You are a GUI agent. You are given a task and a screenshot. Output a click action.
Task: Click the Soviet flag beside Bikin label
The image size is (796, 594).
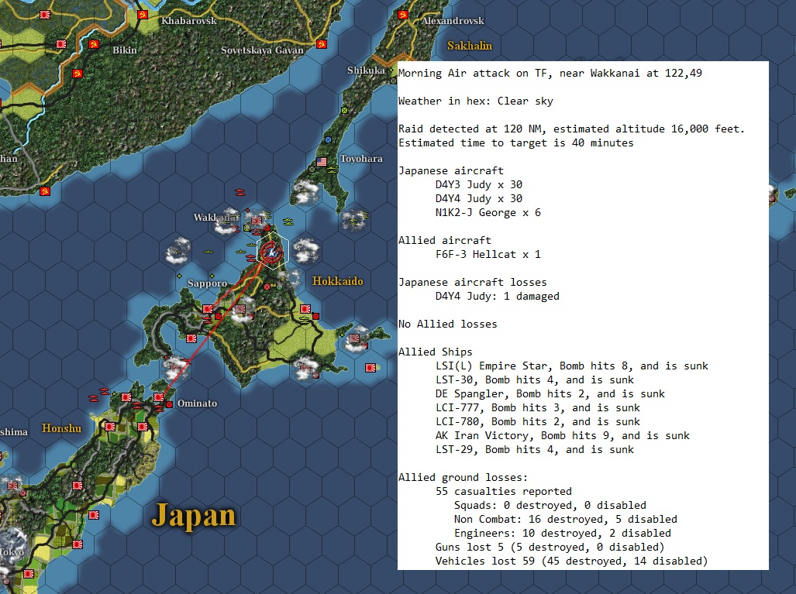tap(94, 44)
